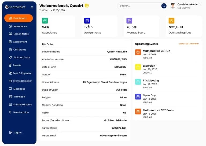Click the SS3 Student role label

pos(183,8)
